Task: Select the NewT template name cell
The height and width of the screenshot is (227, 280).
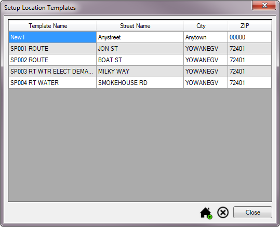Action: (x=52, y=37)
